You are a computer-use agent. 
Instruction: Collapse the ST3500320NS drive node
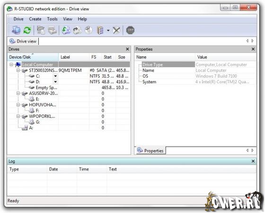point(18,71)
